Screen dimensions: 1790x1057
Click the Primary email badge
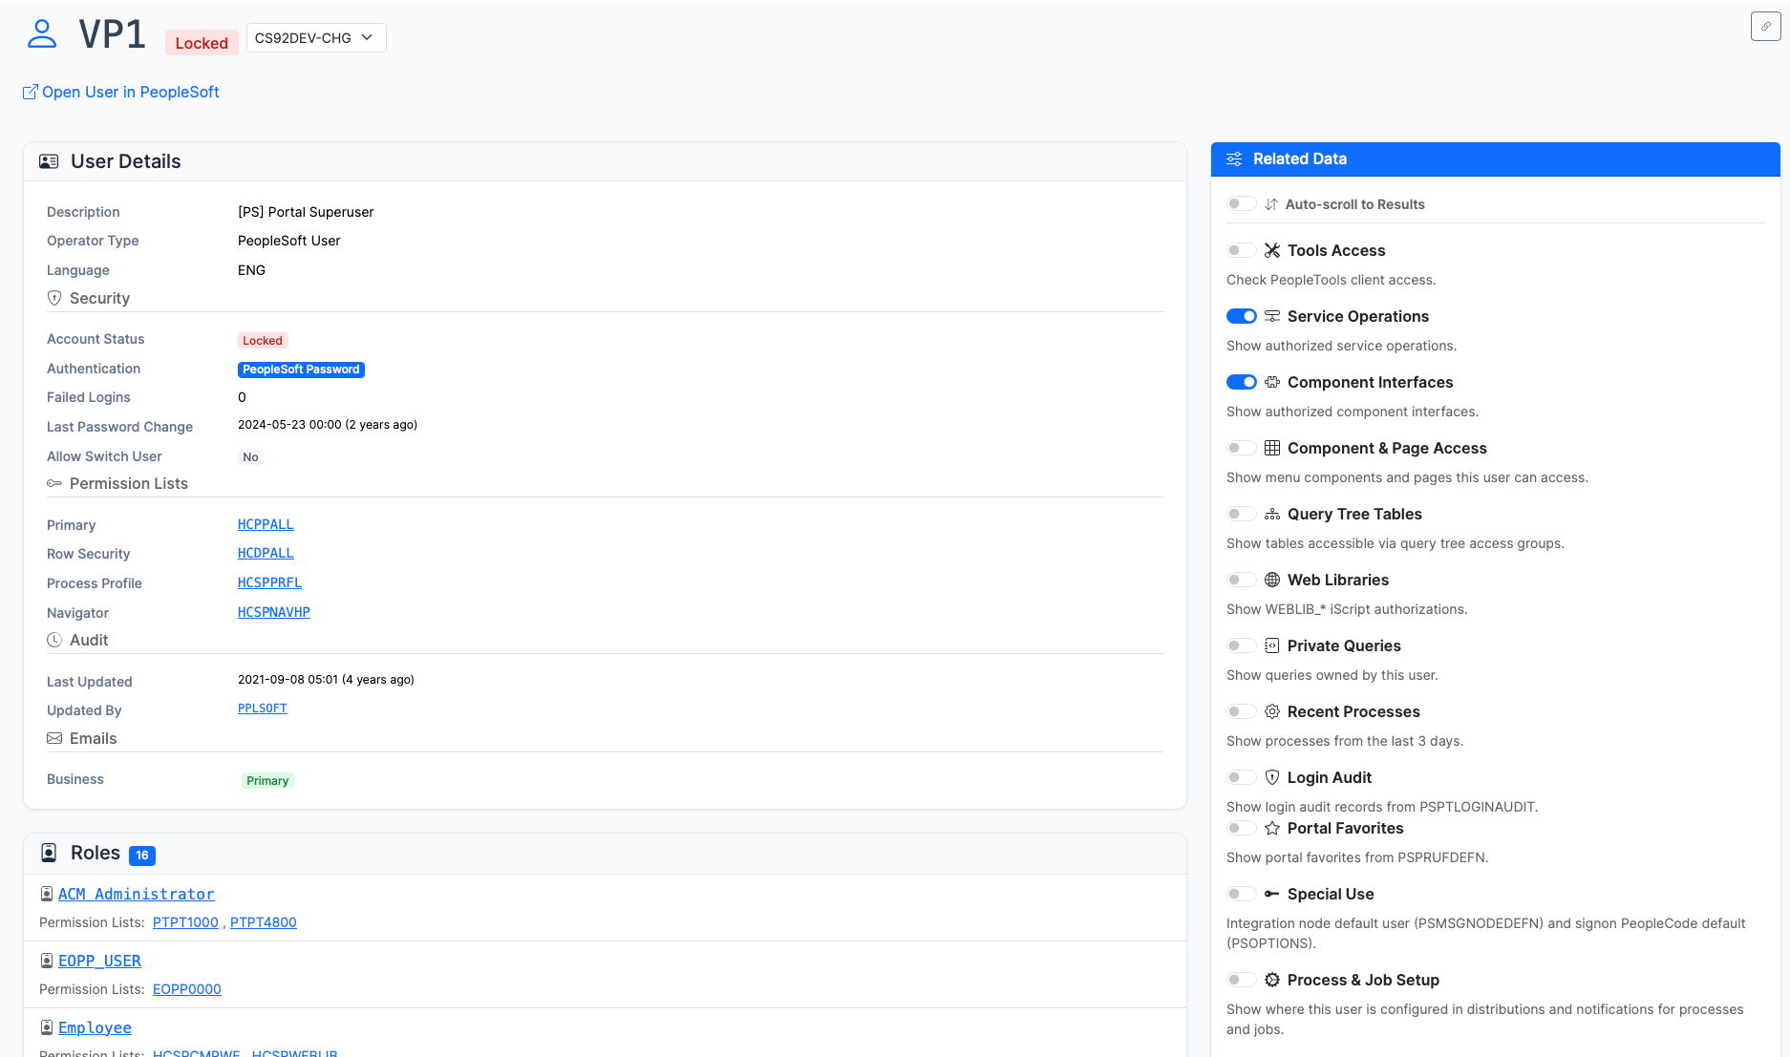[267, 781]
